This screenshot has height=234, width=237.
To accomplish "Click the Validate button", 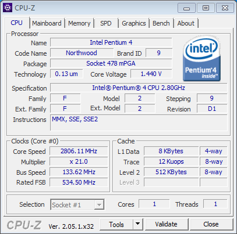I will click(167, 225).
